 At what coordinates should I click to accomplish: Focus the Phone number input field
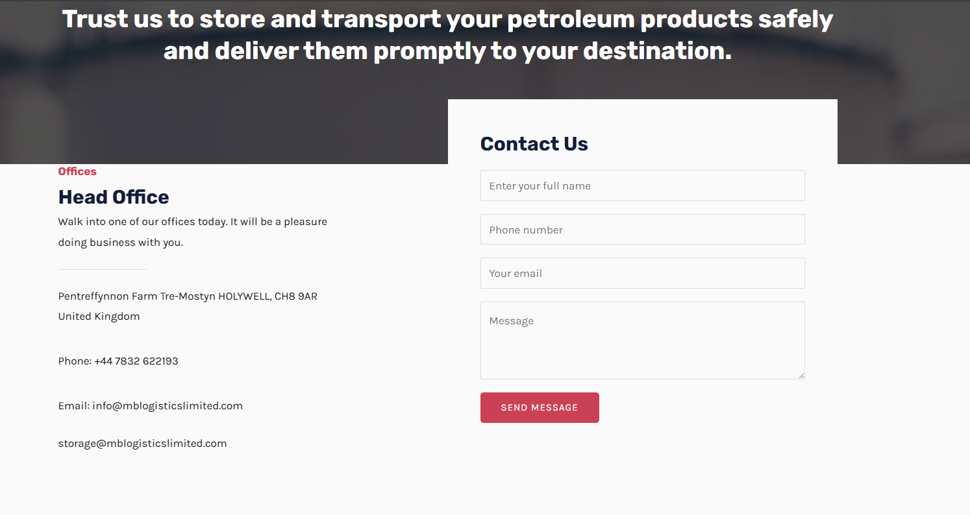(642, 230)
